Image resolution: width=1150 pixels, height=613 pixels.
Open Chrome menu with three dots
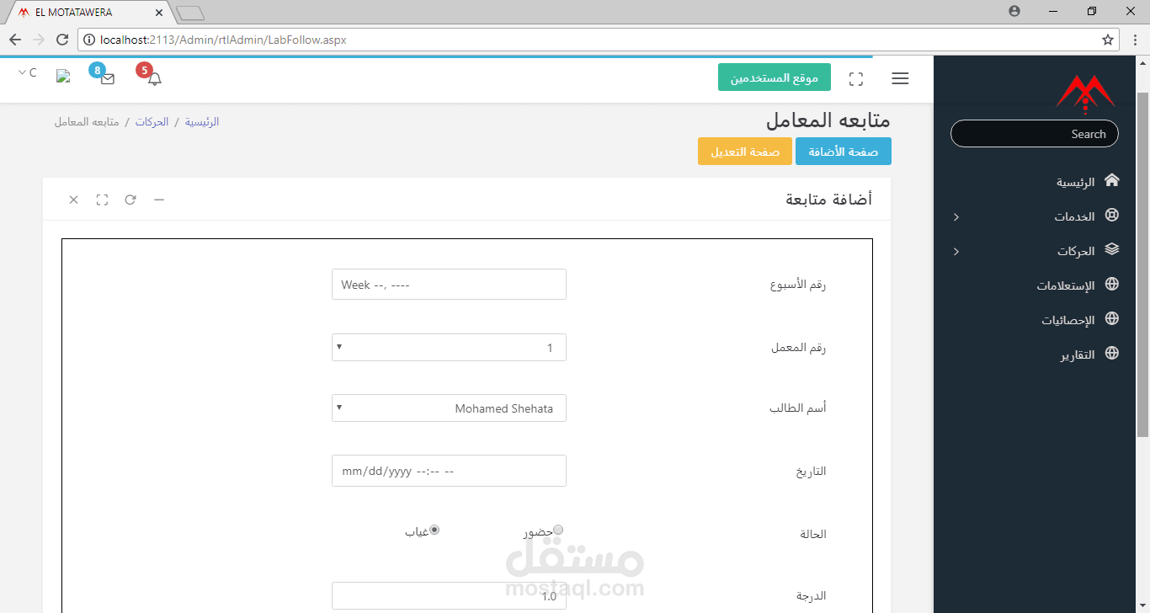[1135, 40]
